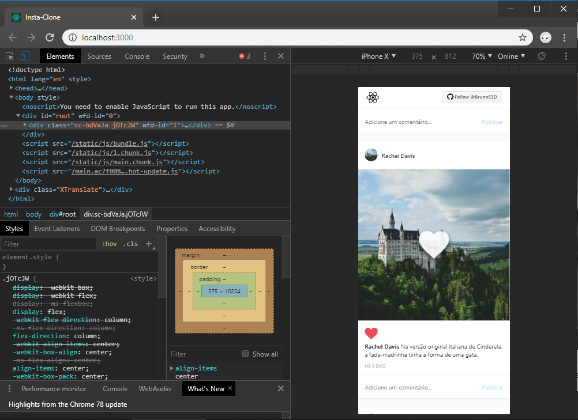The height and width of the screenshot is (420, 578).
Task: Open the drawer three-dot menu
Action: [x=10, y=389]
